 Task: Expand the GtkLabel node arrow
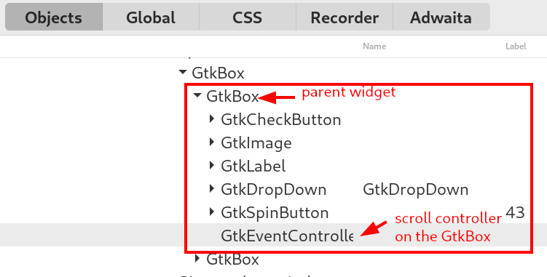pos(211,166)
